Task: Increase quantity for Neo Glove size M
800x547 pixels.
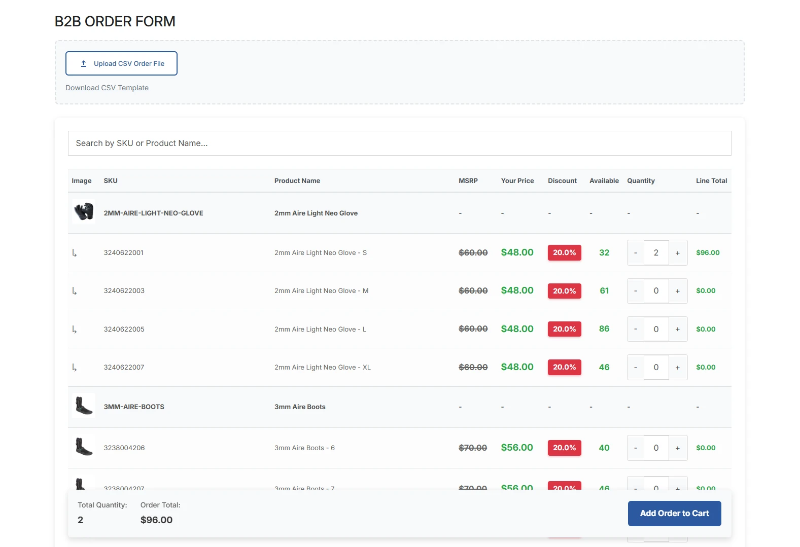Action: pos(677,291)
